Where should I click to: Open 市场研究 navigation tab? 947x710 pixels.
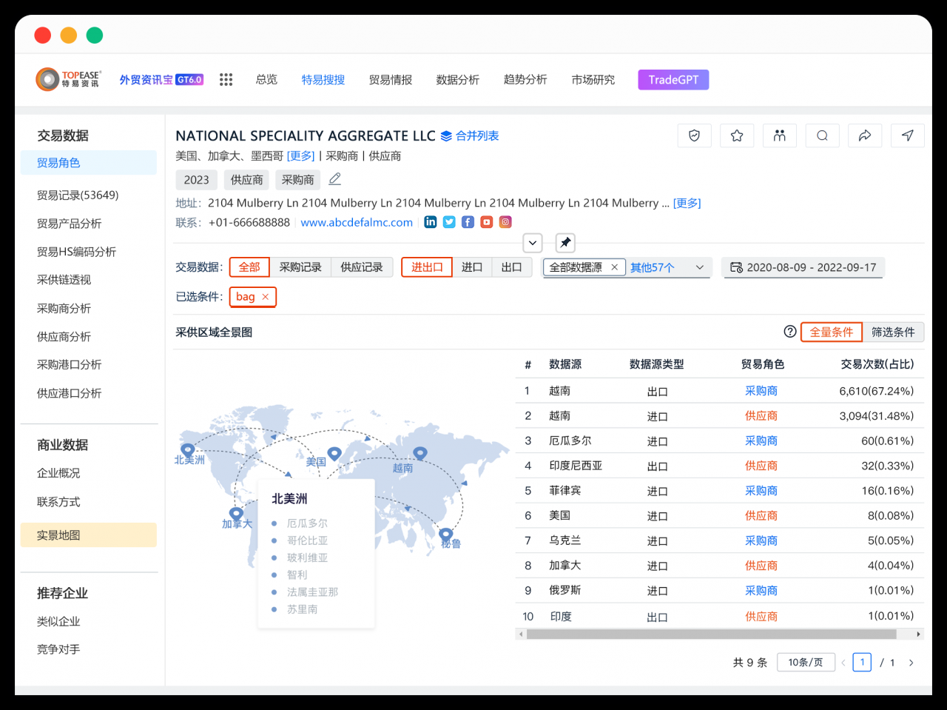coord(593,79)
